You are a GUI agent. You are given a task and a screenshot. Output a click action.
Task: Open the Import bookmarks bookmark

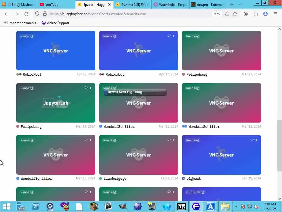[x=21, y=23]
